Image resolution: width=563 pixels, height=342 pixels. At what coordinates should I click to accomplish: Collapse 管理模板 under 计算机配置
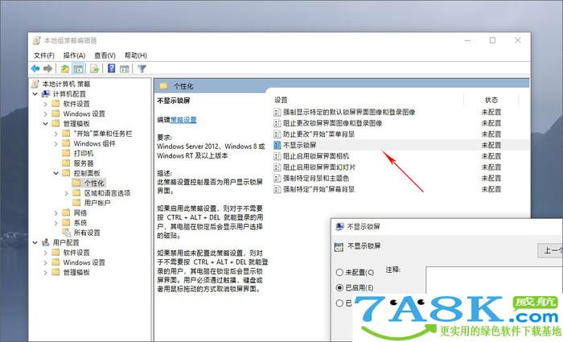(46, 124)
